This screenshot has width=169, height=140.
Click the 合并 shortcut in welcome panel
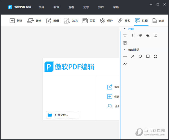click(x=114, y=106)
